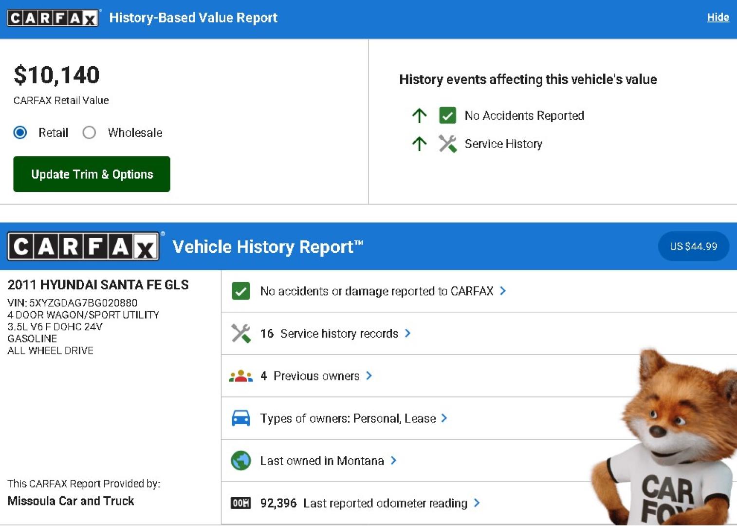This screenshot has width=737, height=526.
Task: Open No accidents or damage reported to CARFAX
Action: pos(479,291)
